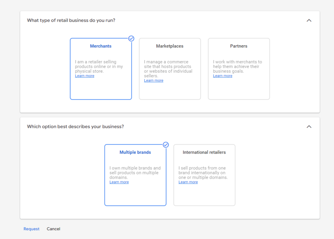Image resolution: width=334 pixels, height=239 pixels.
Task: Click the Request button
Action: pos(31,229)
